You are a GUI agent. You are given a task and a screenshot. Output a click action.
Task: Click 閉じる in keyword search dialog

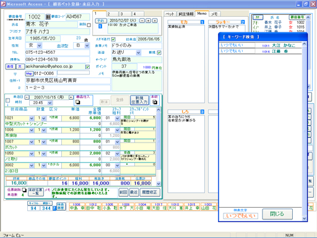[277, 214]
